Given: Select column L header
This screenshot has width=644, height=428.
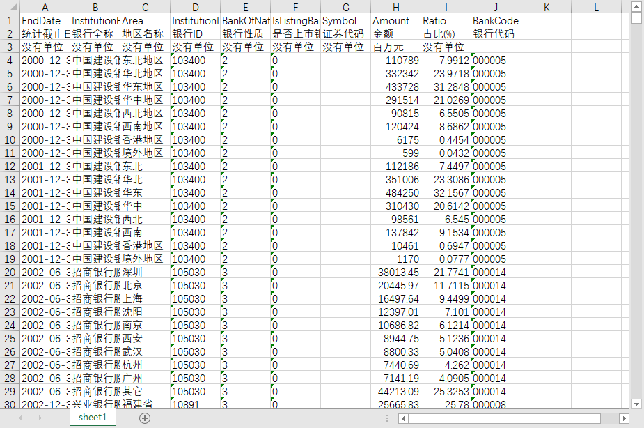Looking at the screenshot, I should [x=597, y=7].
